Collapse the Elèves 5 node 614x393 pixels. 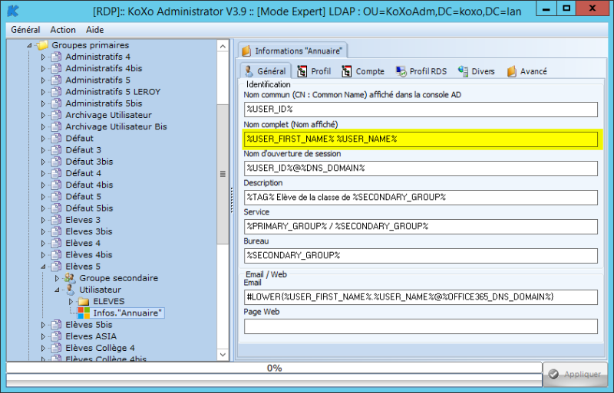[43, 267]
